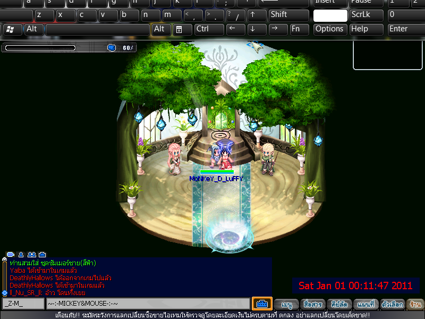This screenshot has width=425, height=319.
Task: Select the single person chat filter icon
Action: 21,255
